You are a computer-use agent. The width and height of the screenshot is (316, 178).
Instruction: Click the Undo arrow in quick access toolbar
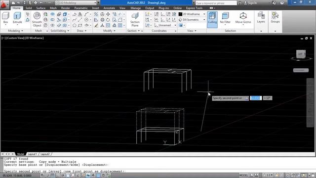pyautogui.click(x=41, y=3)
